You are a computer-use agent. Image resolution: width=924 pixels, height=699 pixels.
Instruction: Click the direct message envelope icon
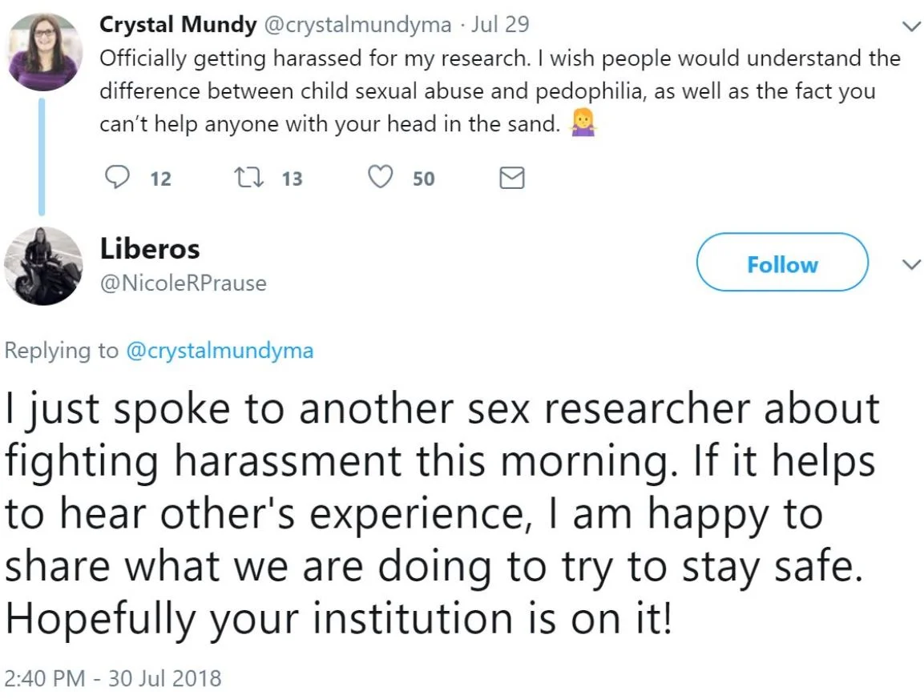coord(511,178)
